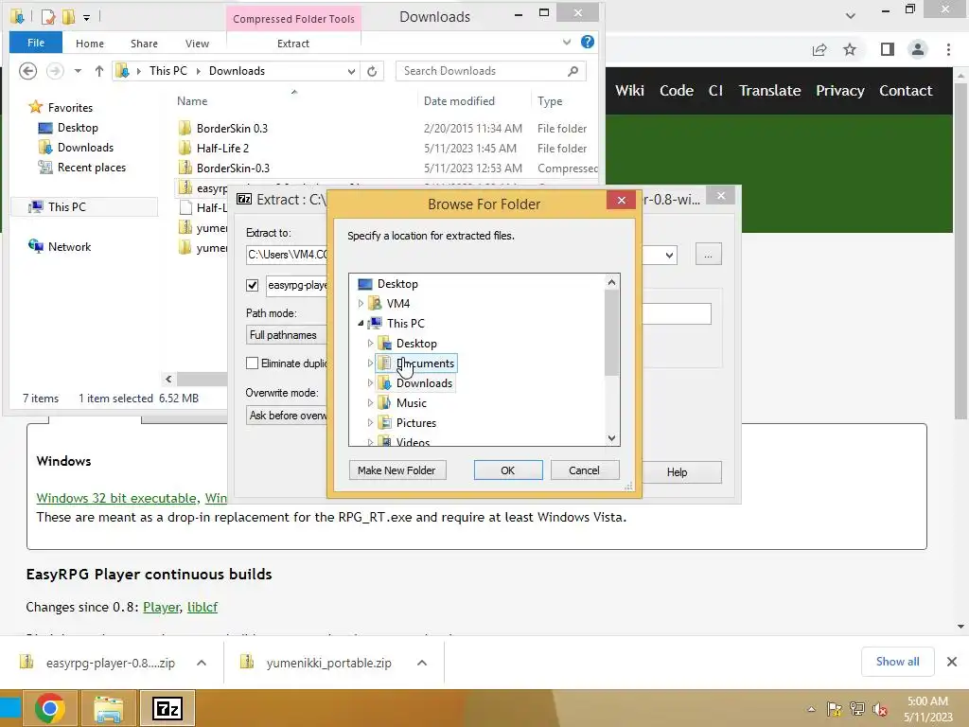
Task: Click Make New Folder button
Action: (x=396, y=470)
